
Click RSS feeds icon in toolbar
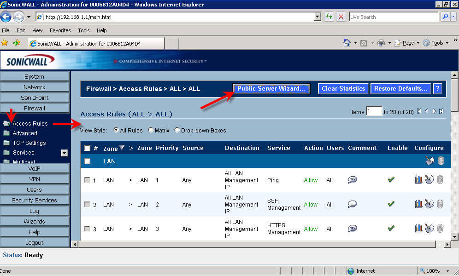click(364, 43)
